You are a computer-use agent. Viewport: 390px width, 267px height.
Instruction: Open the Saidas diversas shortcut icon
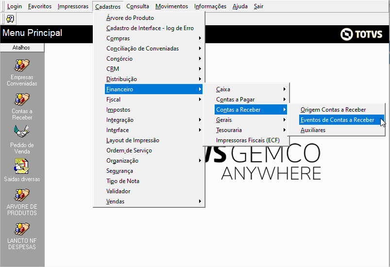[22, 166]
